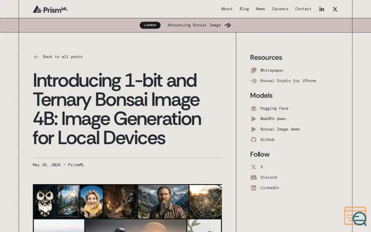371x232 pixels.
Task: Open the Hugging Face link
Action: click(x=274, y=109)
